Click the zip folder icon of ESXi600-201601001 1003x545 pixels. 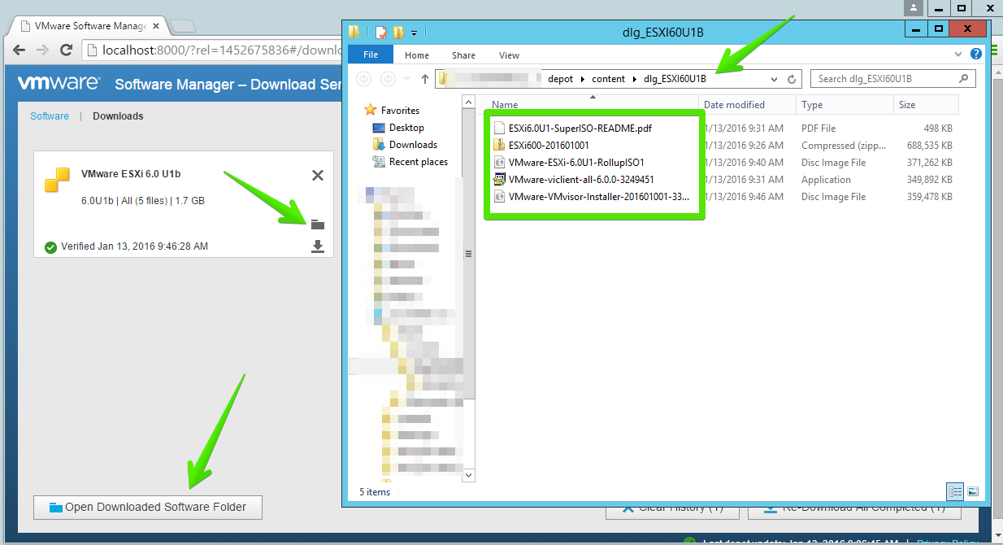pyautogui.click(x=499, y=146)
